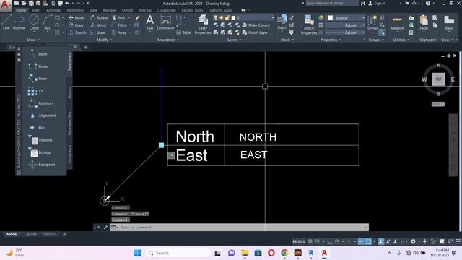Open the Express Tools ribbon tab

192,10
